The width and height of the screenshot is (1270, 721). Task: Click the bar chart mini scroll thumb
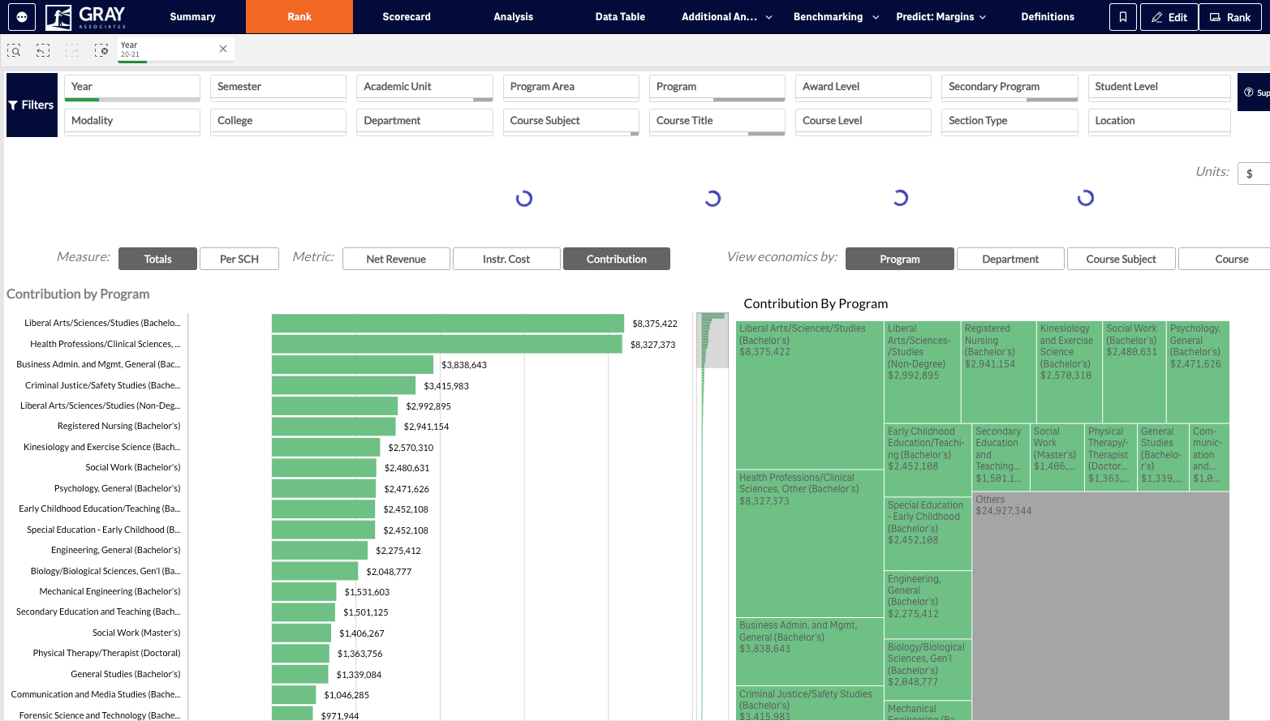(712, 341)
